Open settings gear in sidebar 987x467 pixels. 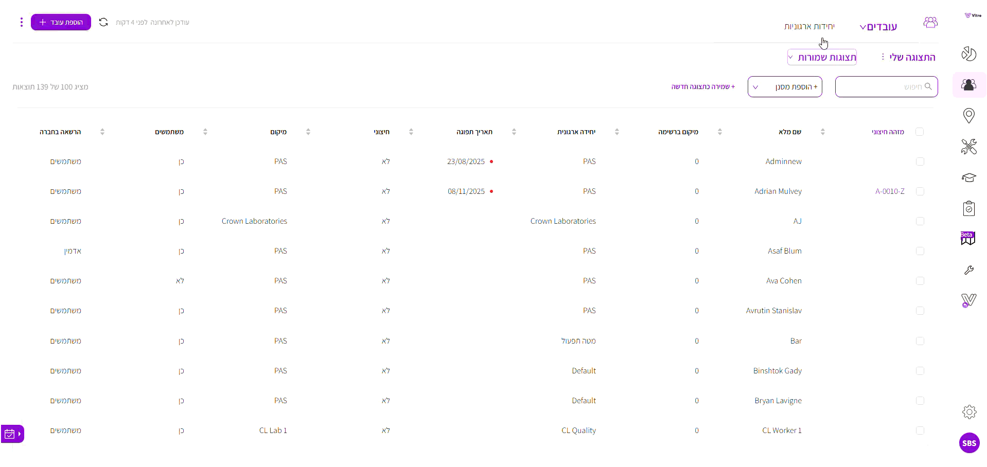pyautogui.click(x=970, y=412)
